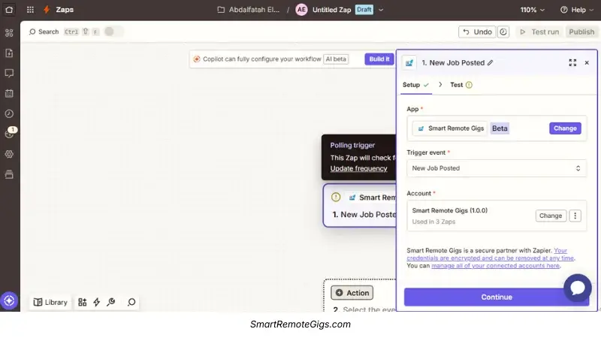Image resolution: width=601 pixels, height=338 pixels.
Task: Click the purple Change app button
Action: (x=565, y=128)
